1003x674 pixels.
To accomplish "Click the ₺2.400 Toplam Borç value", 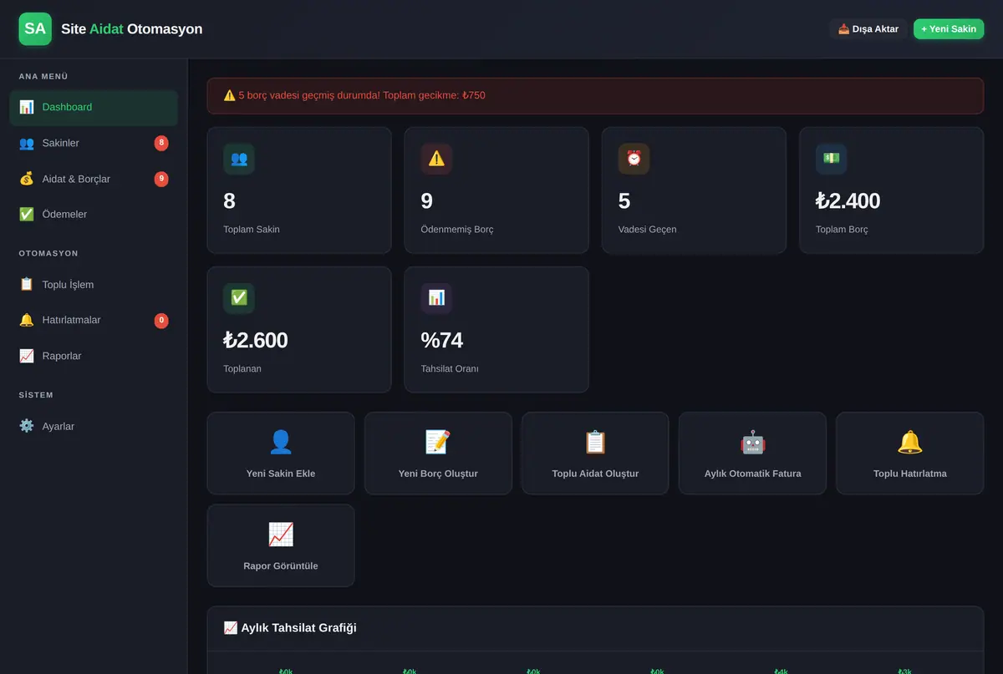I will point(848,201).
